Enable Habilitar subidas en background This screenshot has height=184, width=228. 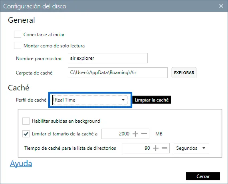pos(26,121)
